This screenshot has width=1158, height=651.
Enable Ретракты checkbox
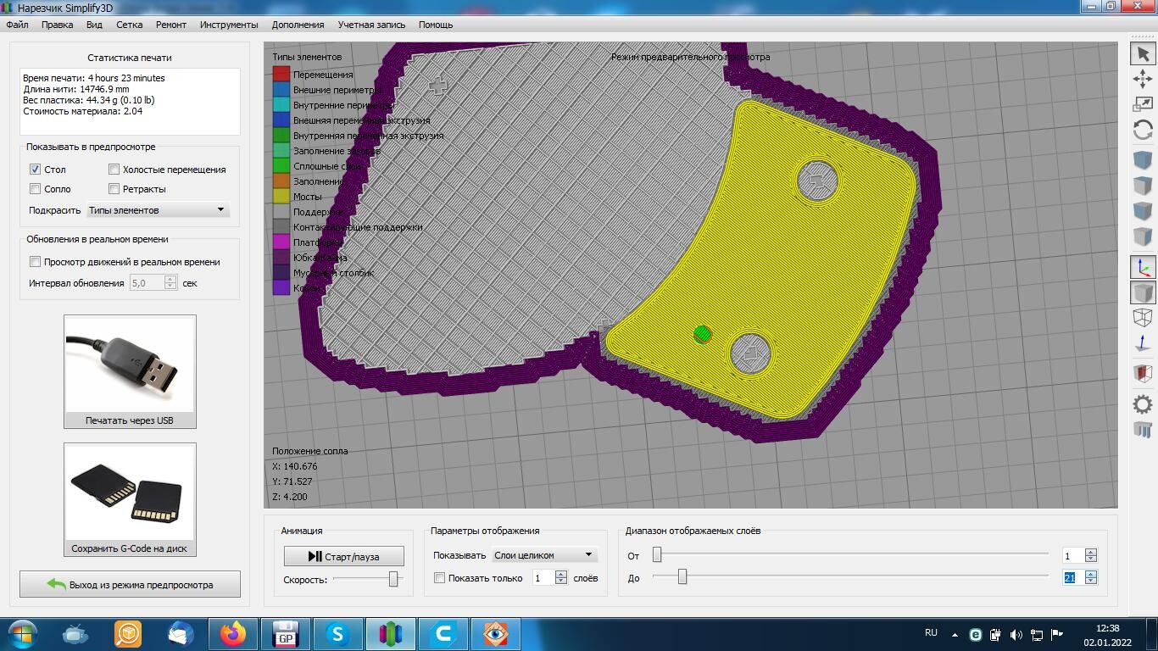114,189
